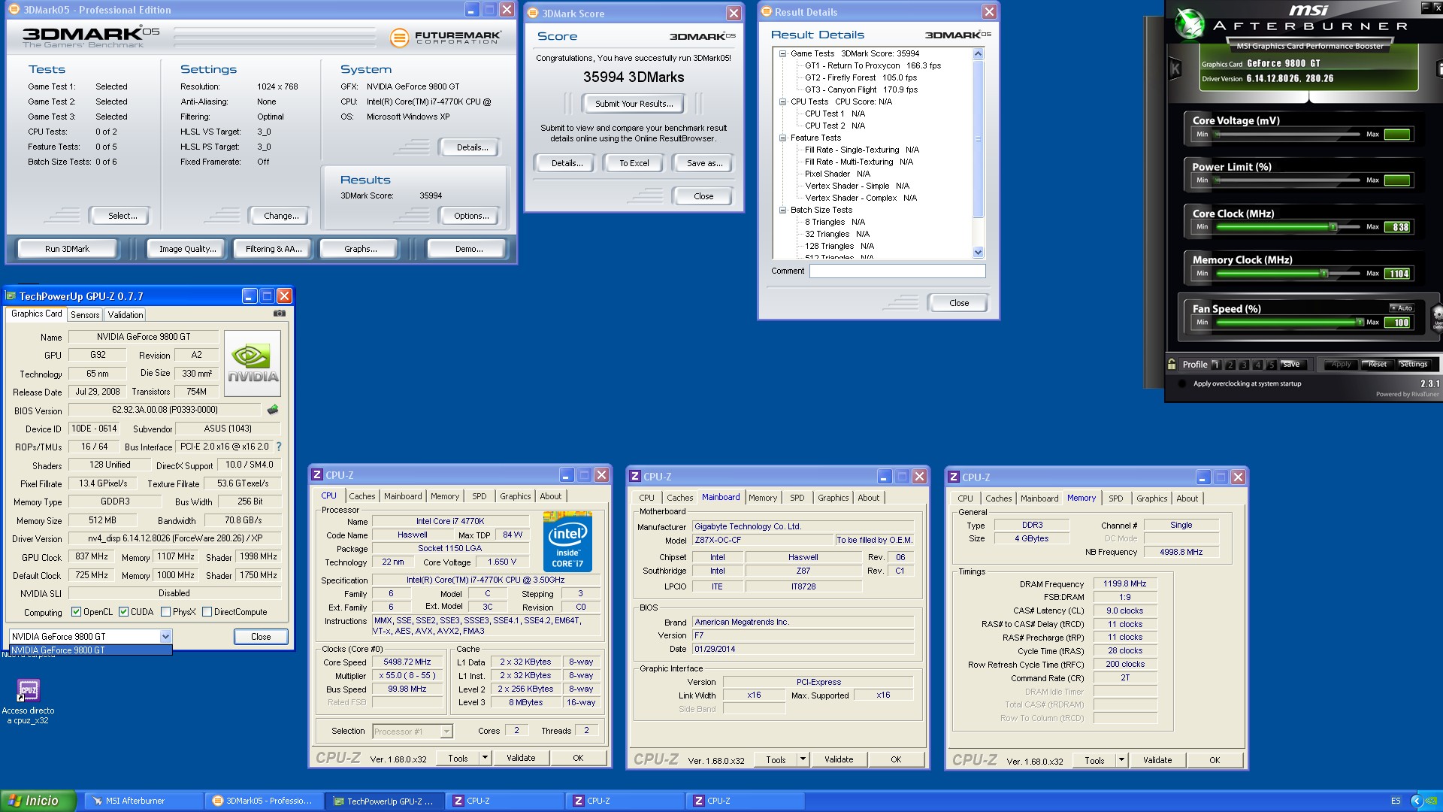1443x812 pixels.
Task: Click Validate in CPU-Z Memory window
Action: [x=1157, y=760]
